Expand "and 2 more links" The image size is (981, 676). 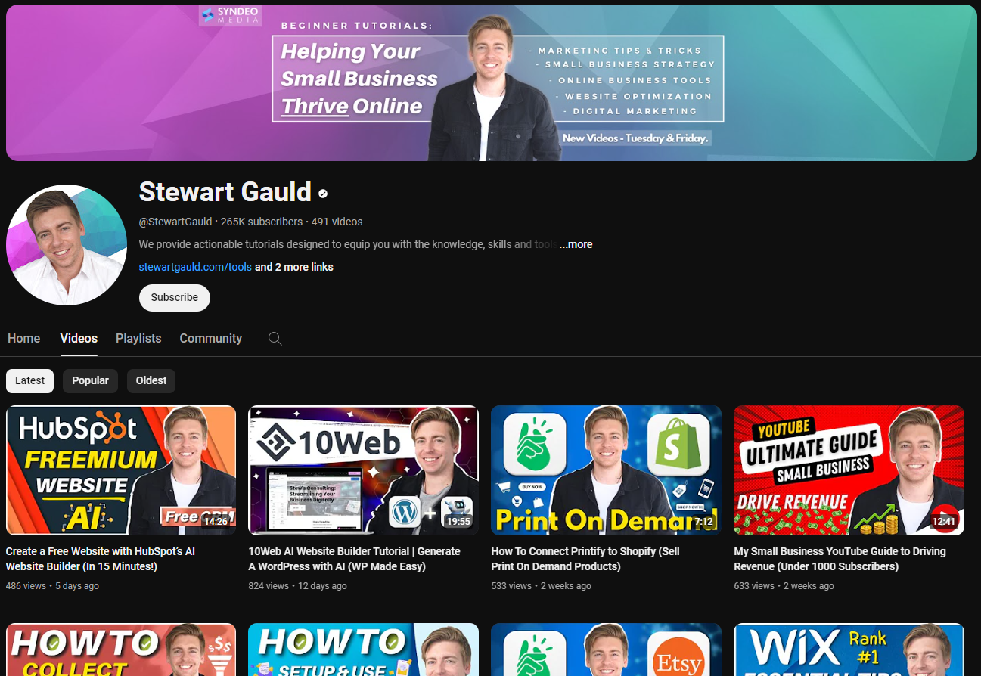(x=294, y=267)
